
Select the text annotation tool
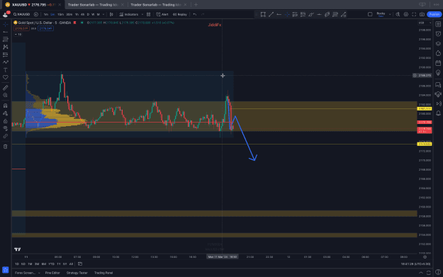pyautogui.click(x=6, y=69)
